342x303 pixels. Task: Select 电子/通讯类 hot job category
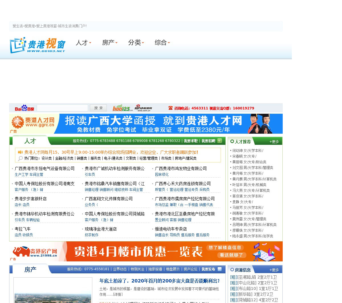(x=113, y=158)
